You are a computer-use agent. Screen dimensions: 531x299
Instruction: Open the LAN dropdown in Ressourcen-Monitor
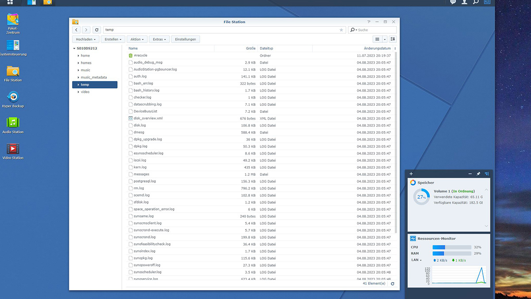point(416,260)
